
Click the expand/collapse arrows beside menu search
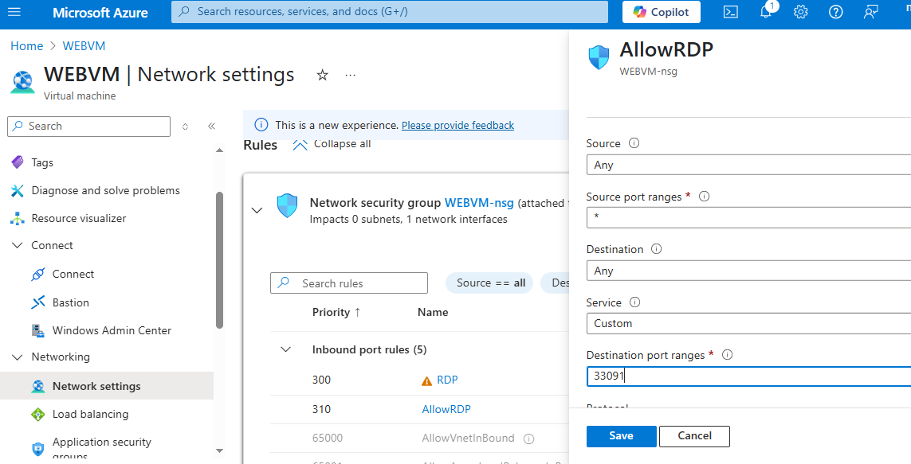[x=185, y=127]
